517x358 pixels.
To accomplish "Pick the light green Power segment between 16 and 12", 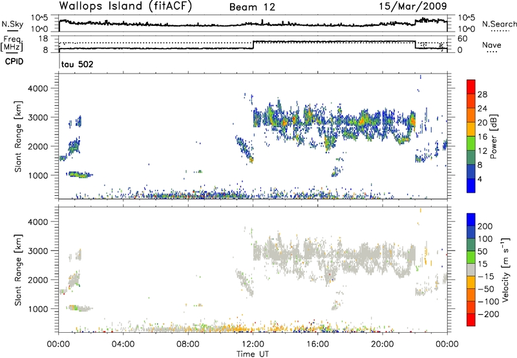I will tap(471, 143).
